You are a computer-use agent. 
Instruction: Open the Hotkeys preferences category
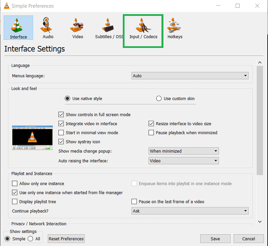tap(175, 28)
